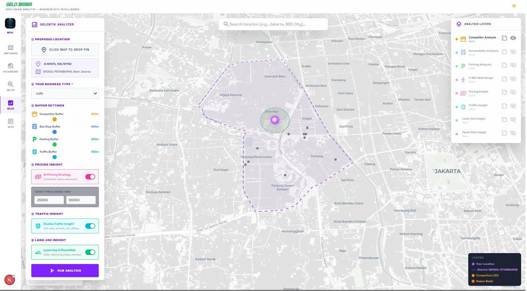This screenshot has width=527, height=291.
Task: Adjust the teal Traffic Buffer slider
Action: [55, 157]
